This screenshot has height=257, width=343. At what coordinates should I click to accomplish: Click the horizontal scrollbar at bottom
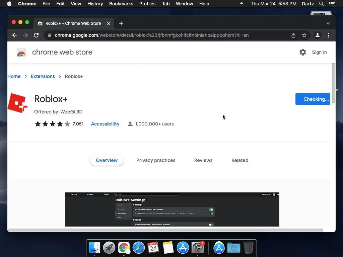coord(165,230)
